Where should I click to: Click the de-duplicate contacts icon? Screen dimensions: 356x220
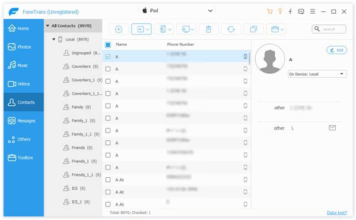(253, 29)
